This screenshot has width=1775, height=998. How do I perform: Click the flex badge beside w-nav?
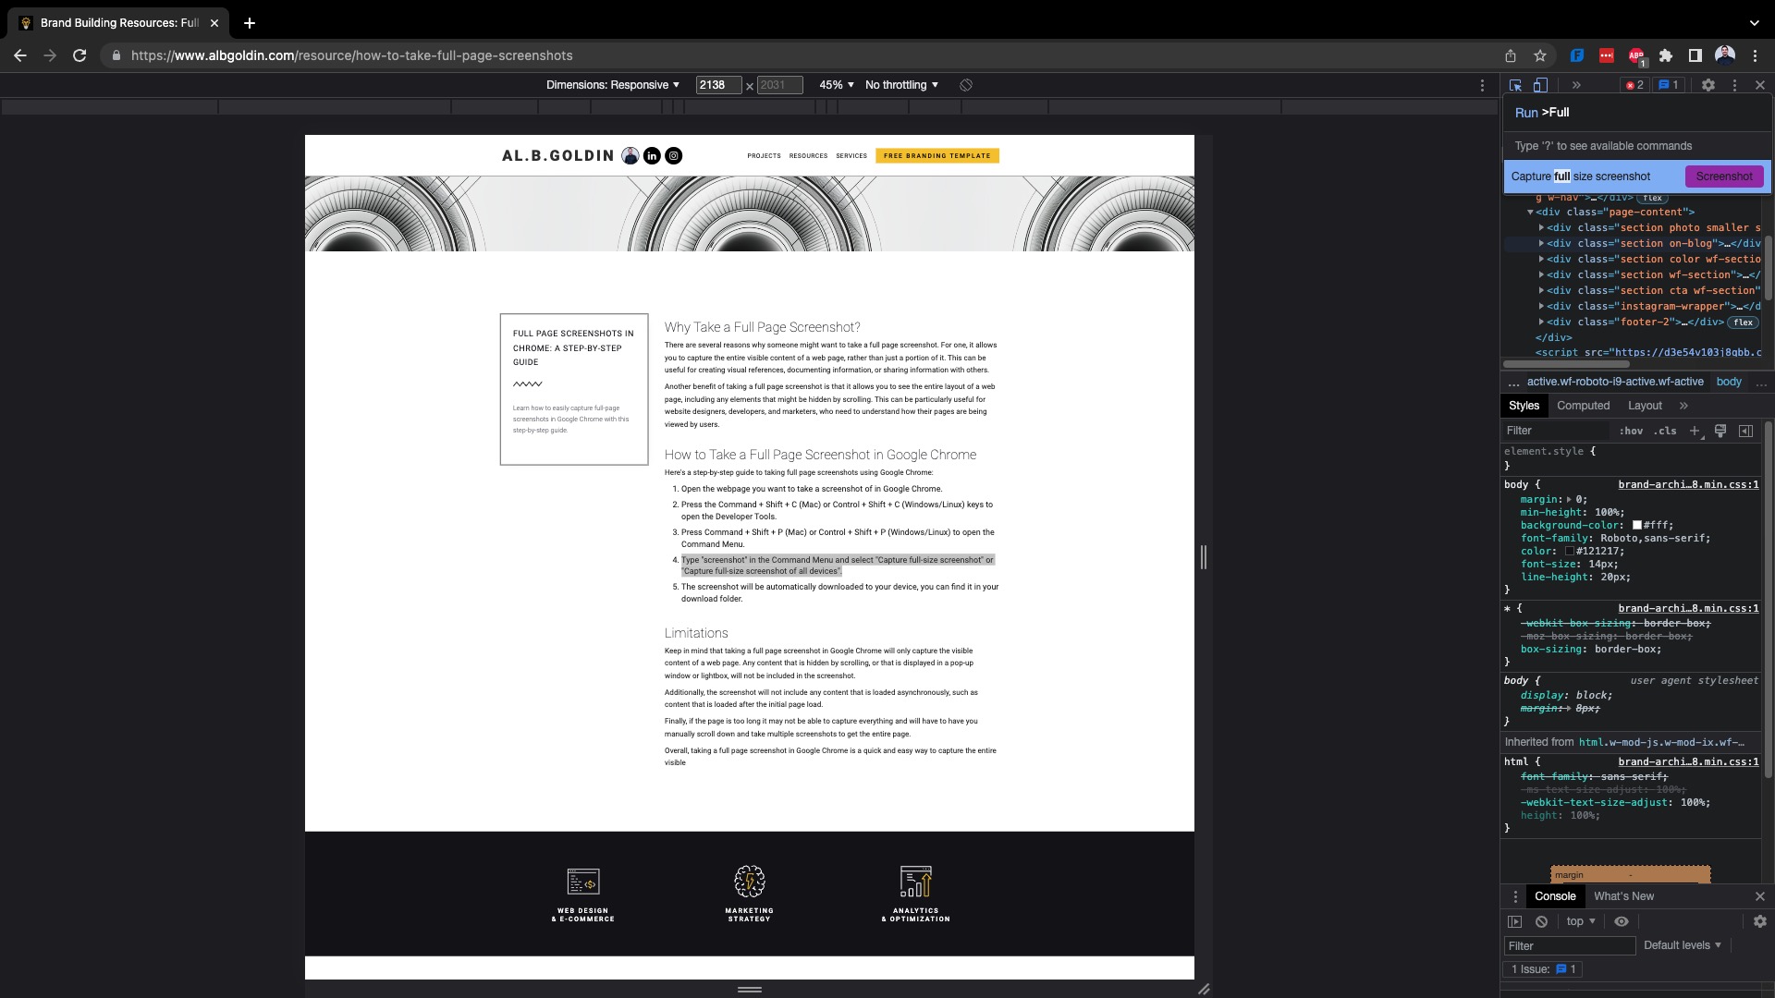point(1653,198)
